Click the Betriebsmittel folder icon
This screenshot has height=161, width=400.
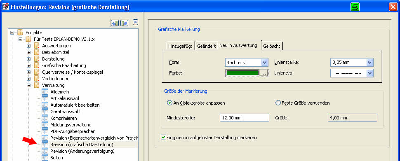coord(36,52)
